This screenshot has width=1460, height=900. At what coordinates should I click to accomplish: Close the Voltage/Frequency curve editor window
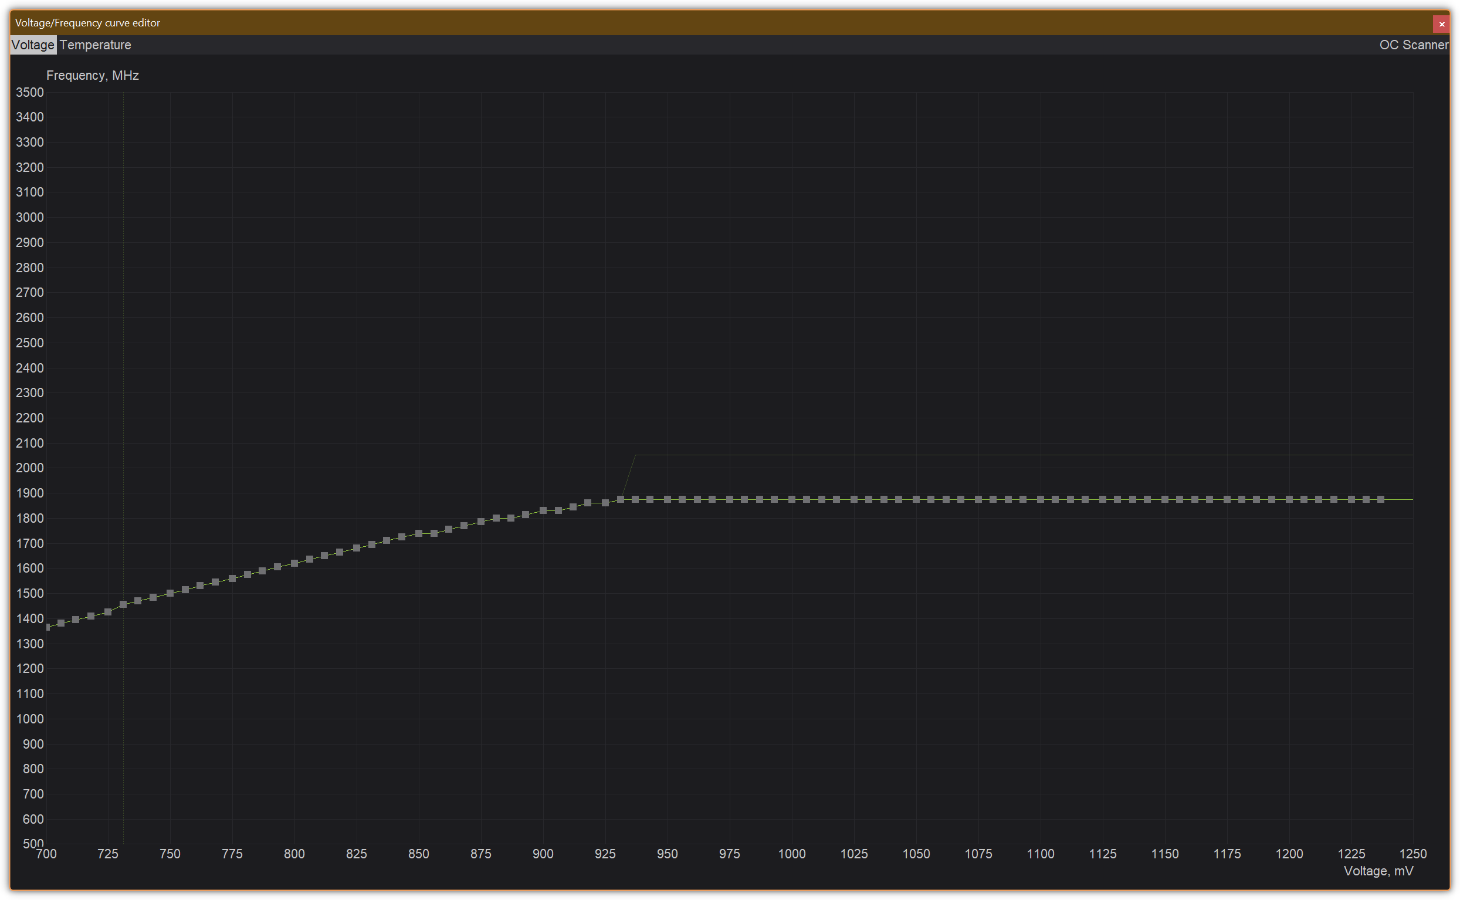click(x=1441, y=24)
